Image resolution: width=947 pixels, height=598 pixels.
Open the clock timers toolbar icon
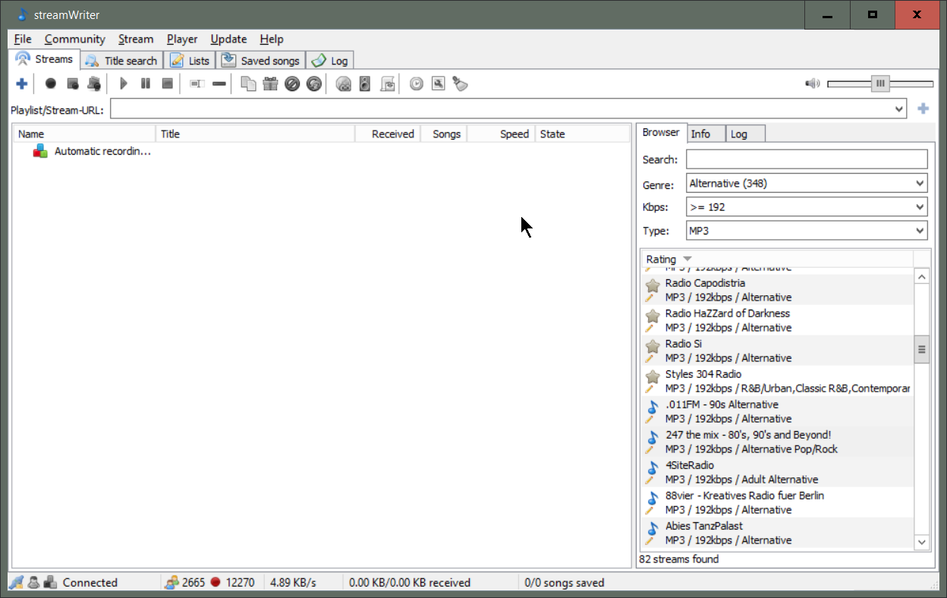(416, 83)
